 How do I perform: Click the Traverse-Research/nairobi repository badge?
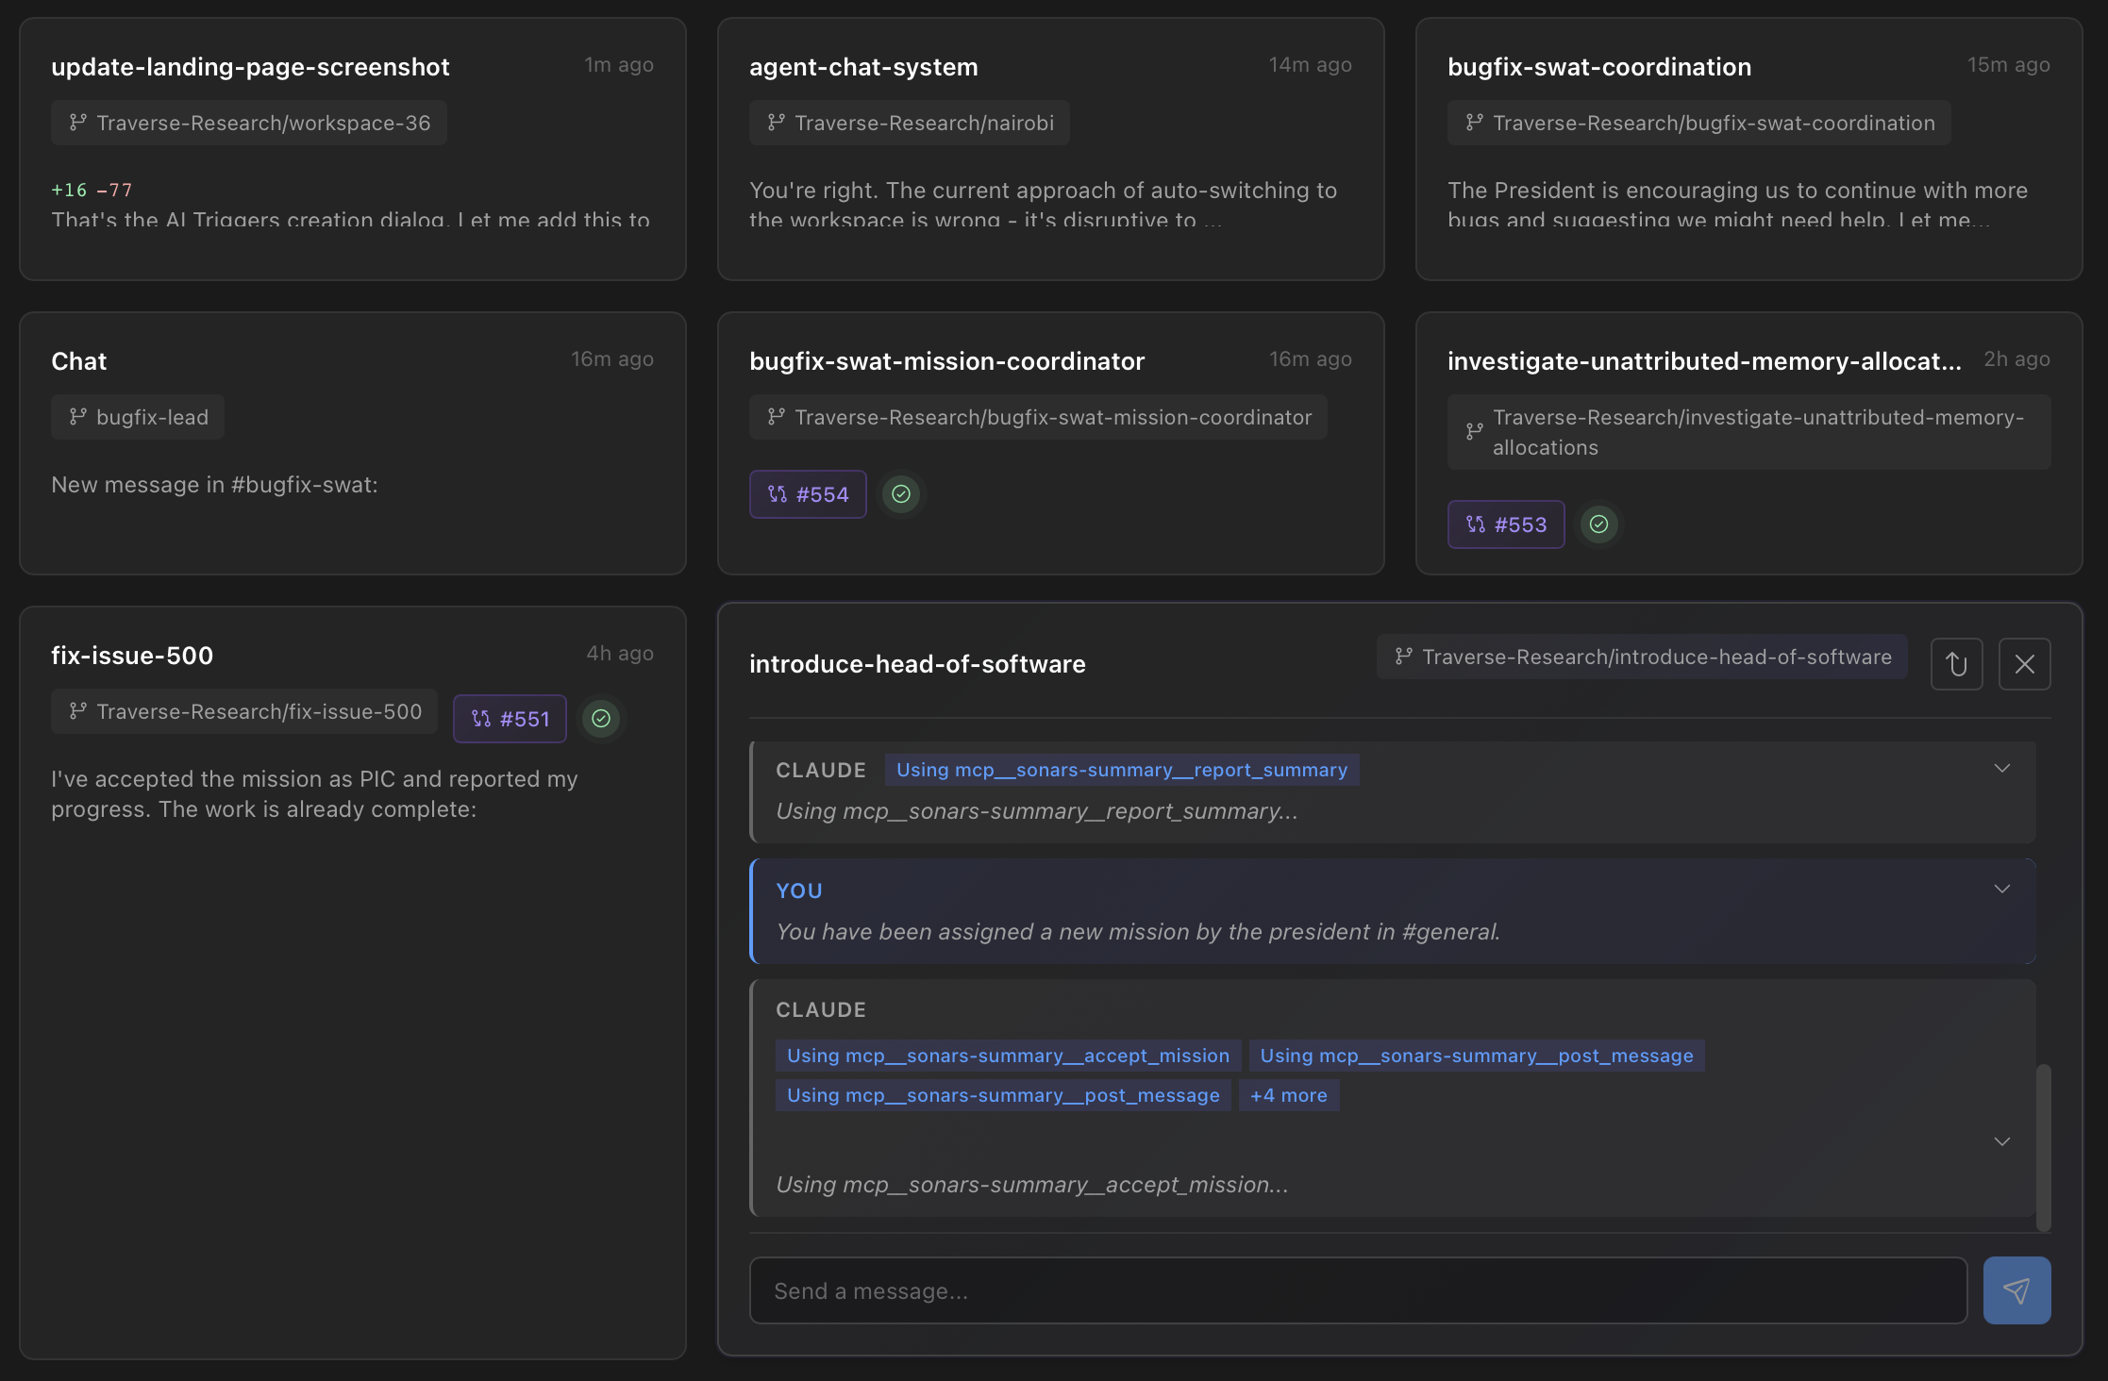pos(909,122)
